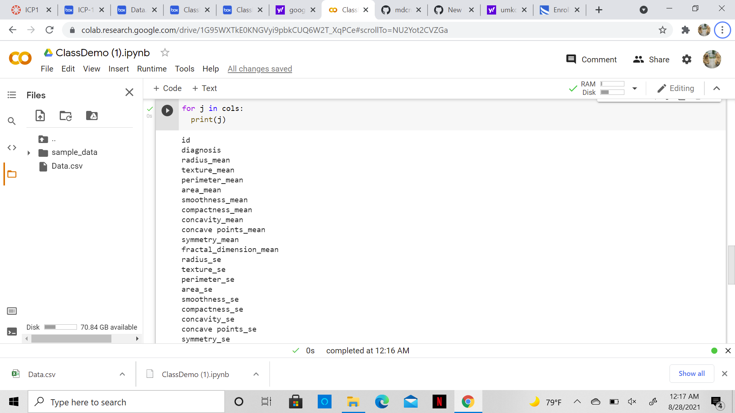Star the ClassDemo notebook
This screenshot has width=735, height=413.
(165, 52)
